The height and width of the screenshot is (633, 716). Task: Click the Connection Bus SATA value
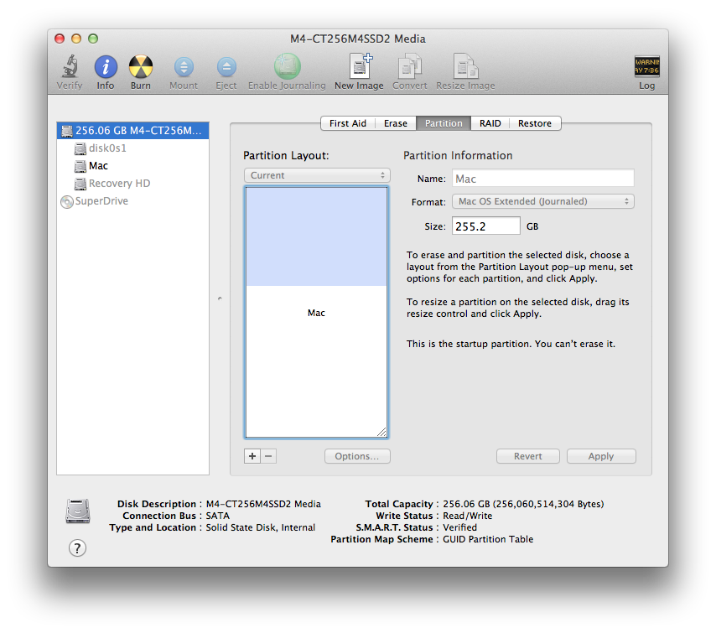click(x=218, y=516)
